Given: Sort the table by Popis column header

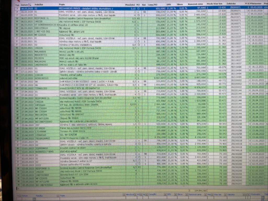Looking at the screenshot, I should [x=62, y=5].
